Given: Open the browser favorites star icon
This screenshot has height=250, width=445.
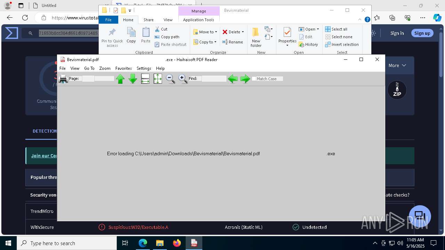Looking at the screenshot, I should coord(377,18).
